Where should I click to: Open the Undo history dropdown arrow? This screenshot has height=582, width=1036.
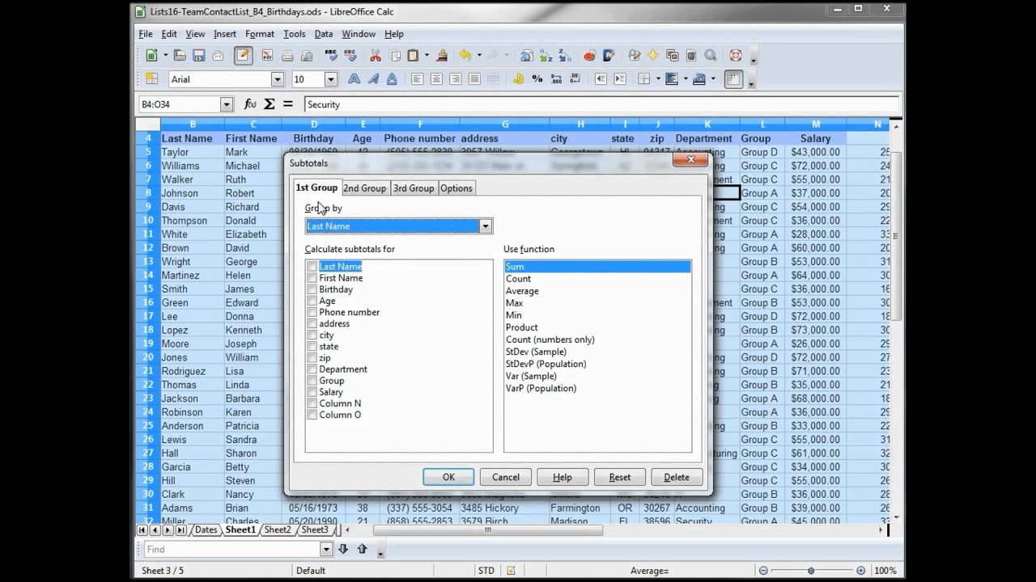[x=478, y=56]
